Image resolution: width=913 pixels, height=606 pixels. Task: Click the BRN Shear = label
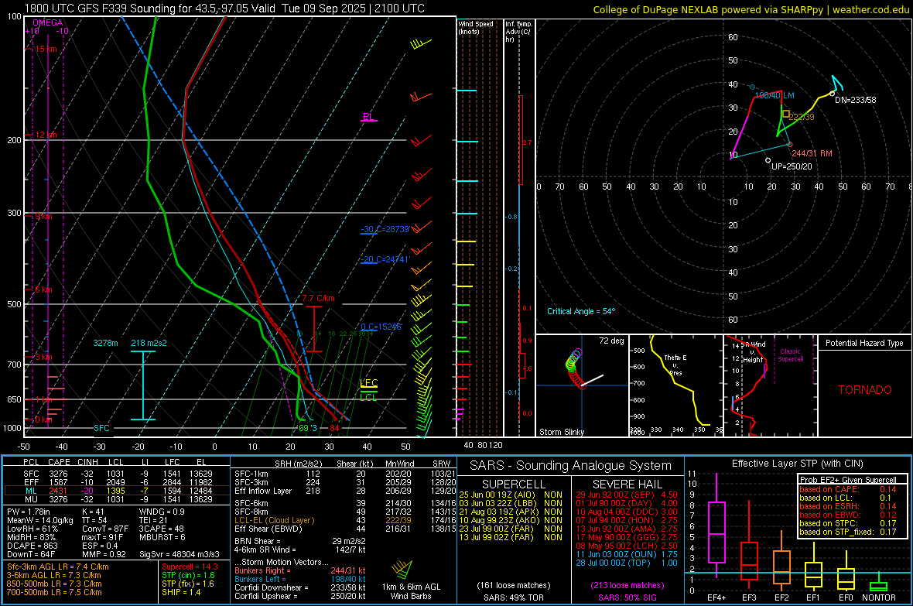[258, 541]
